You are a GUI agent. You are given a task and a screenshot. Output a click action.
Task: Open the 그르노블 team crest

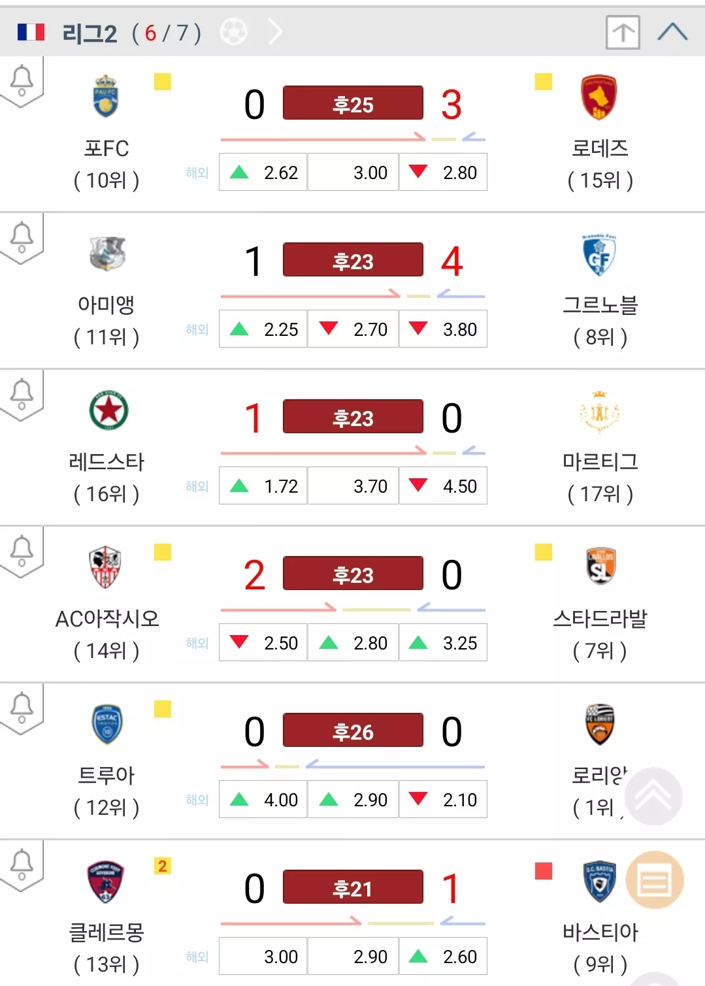(x=599, y=254)
